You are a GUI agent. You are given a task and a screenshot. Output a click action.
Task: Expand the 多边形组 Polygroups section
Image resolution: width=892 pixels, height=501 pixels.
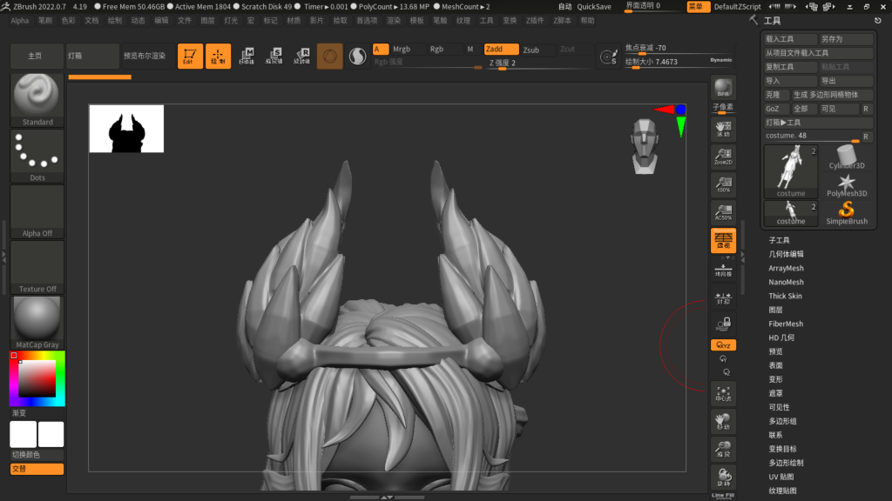782,421
